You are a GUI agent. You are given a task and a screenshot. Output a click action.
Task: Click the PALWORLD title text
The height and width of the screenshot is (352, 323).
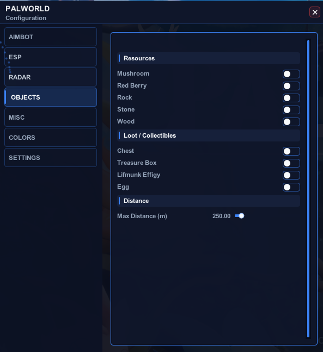click(x=28, y=9)
